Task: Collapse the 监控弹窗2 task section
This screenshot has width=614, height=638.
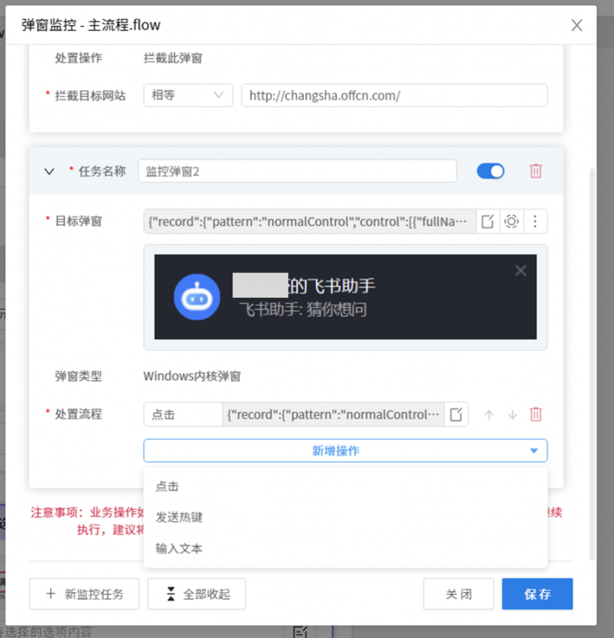Action: pyautogui.click(x=50, y=171)
